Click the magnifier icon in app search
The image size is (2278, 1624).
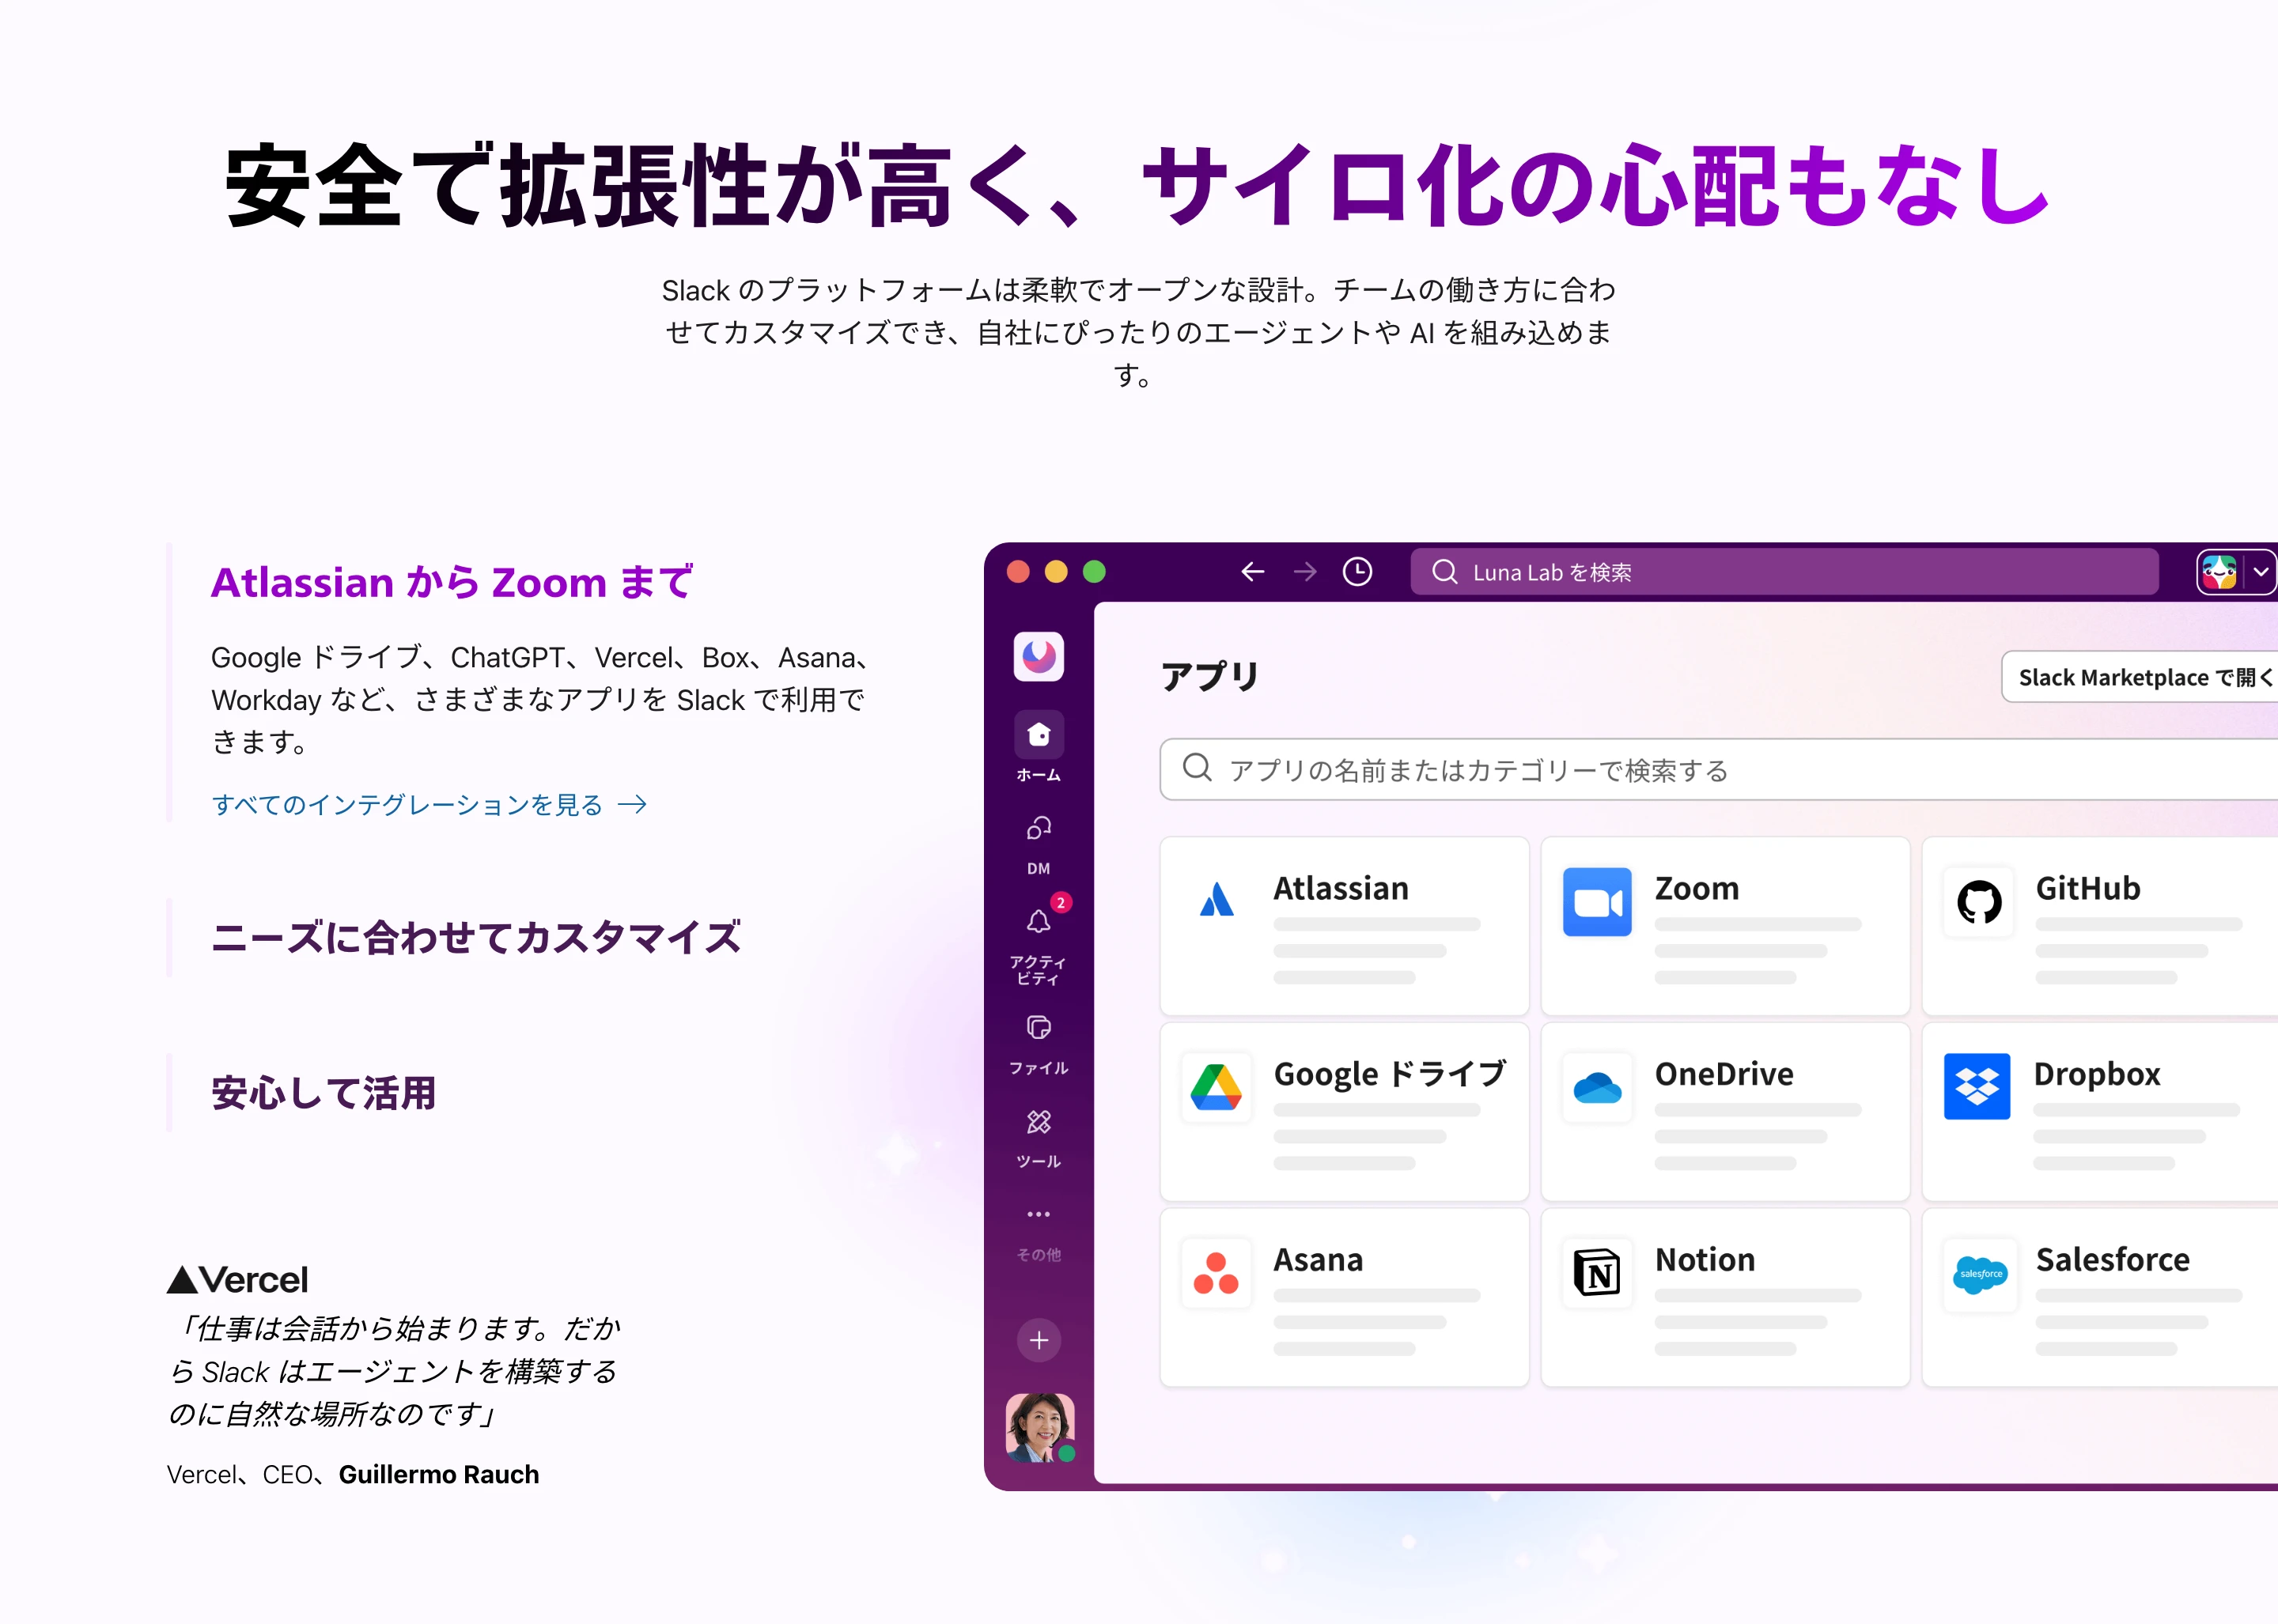click(1197, 768)
